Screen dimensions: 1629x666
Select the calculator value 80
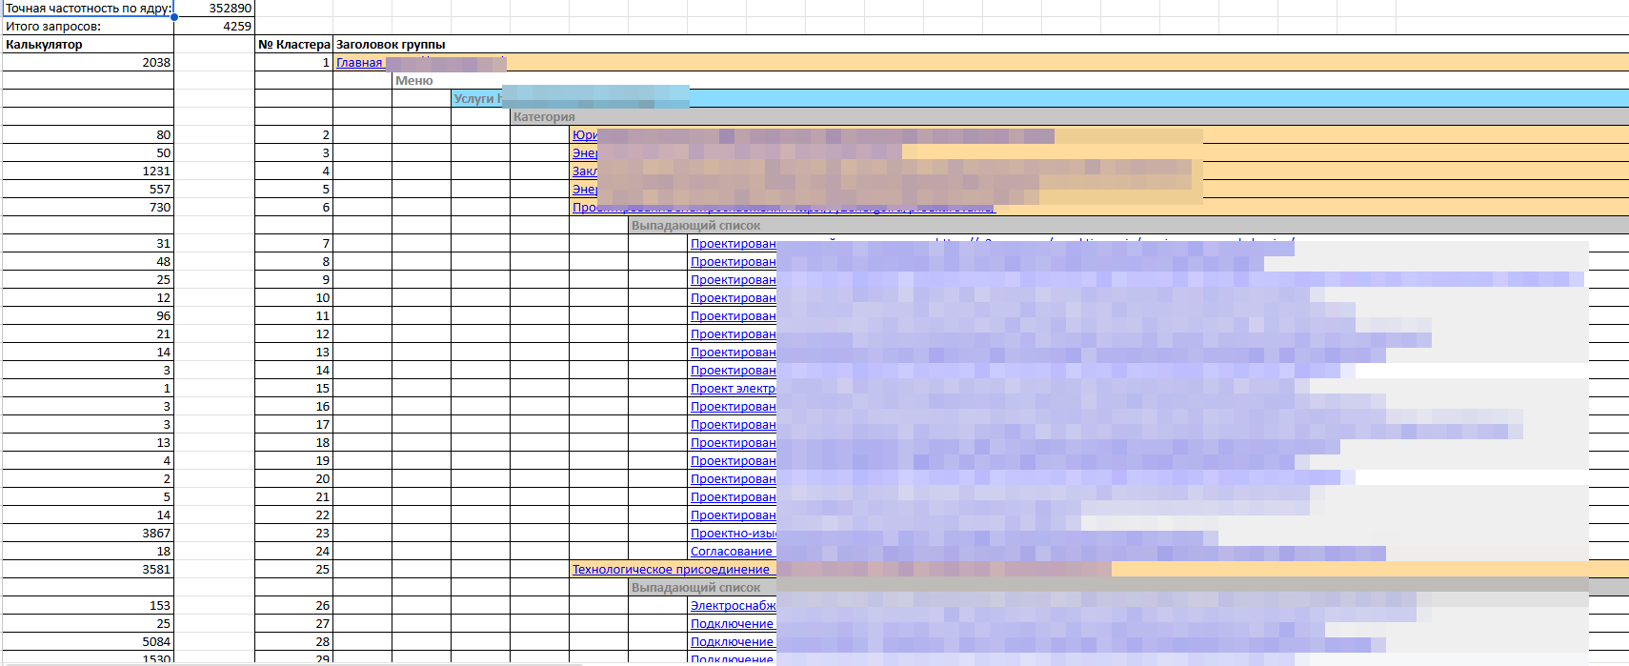[89, 135]
